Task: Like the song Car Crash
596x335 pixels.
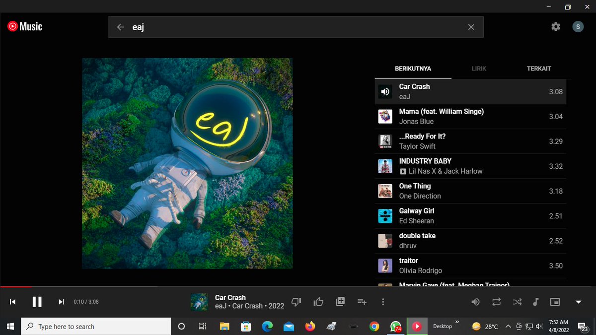Action: click(x=318, y=302)
